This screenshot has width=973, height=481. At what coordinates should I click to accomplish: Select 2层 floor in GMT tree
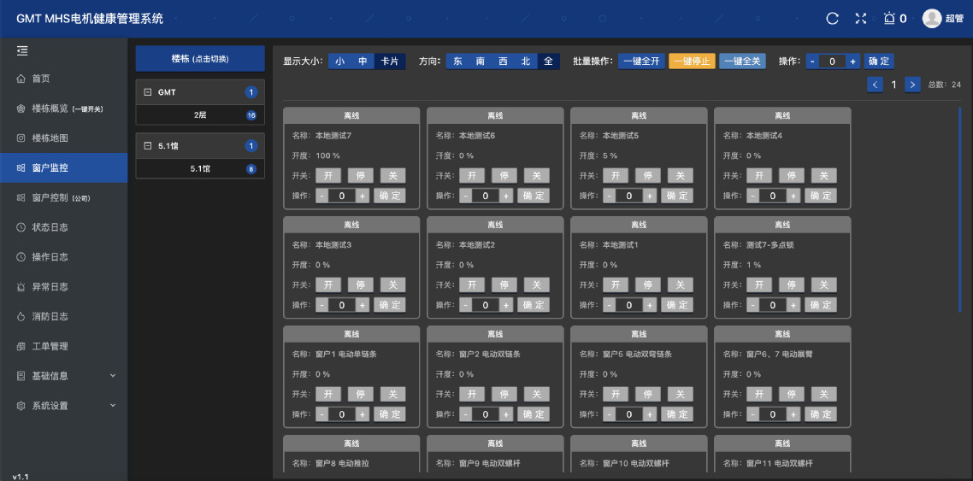coord(200,115)
